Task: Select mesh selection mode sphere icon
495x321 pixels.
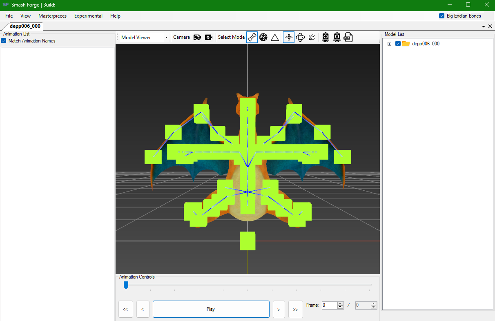Action: [x=263, y=37]
